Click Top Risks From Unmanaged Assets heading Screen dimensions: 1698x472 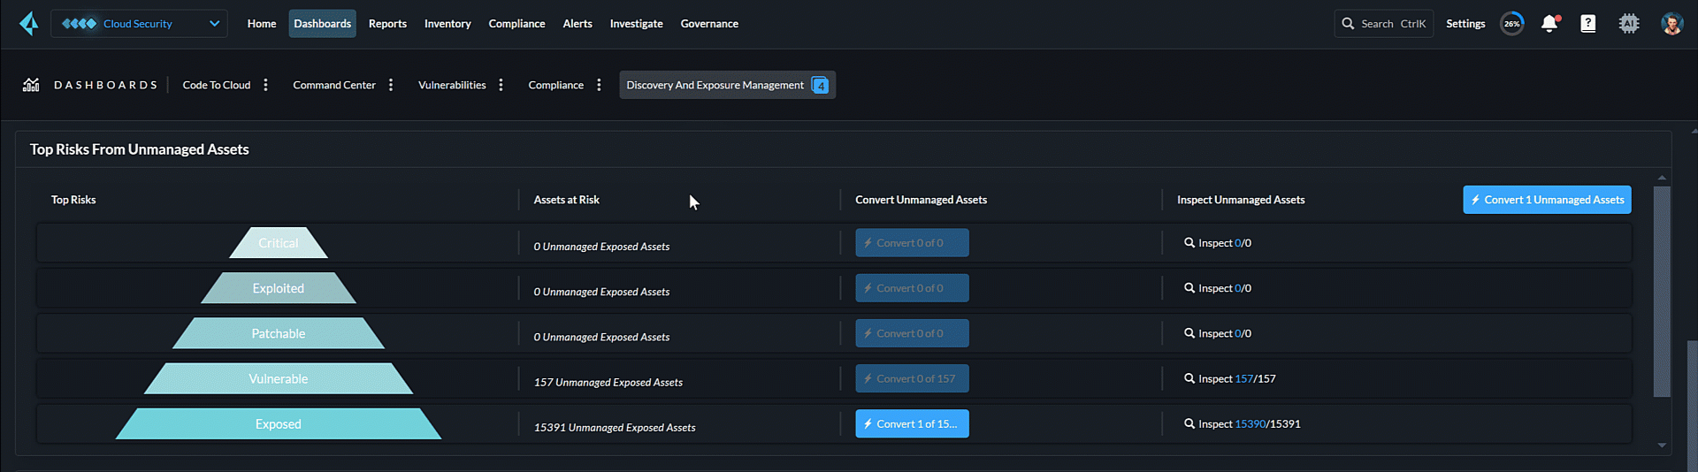(140, 149)
